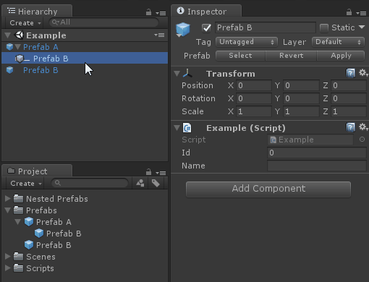Select root-level Prefab B in Hierarchy
369x282 pixels.
coord(41,70)
